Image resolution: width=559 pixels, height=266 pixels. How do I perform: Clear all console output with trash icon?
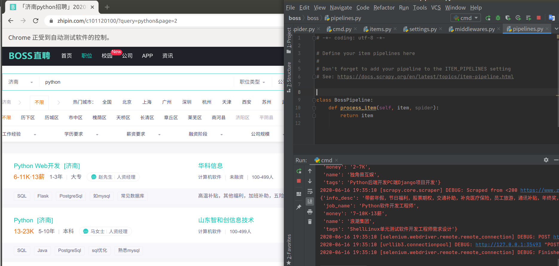(310, 221)
